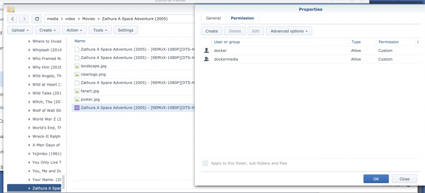
Task: Click the video breadcrumb segment
Action: tap(70, 19)
